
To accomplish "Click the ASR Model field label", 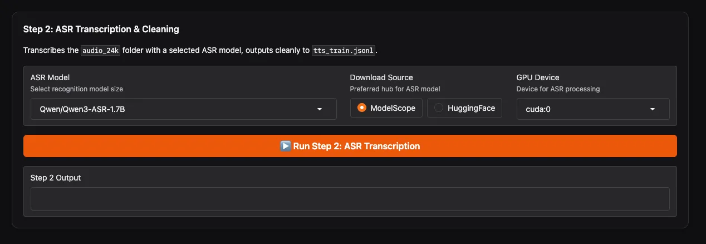I will coord(50,77).
